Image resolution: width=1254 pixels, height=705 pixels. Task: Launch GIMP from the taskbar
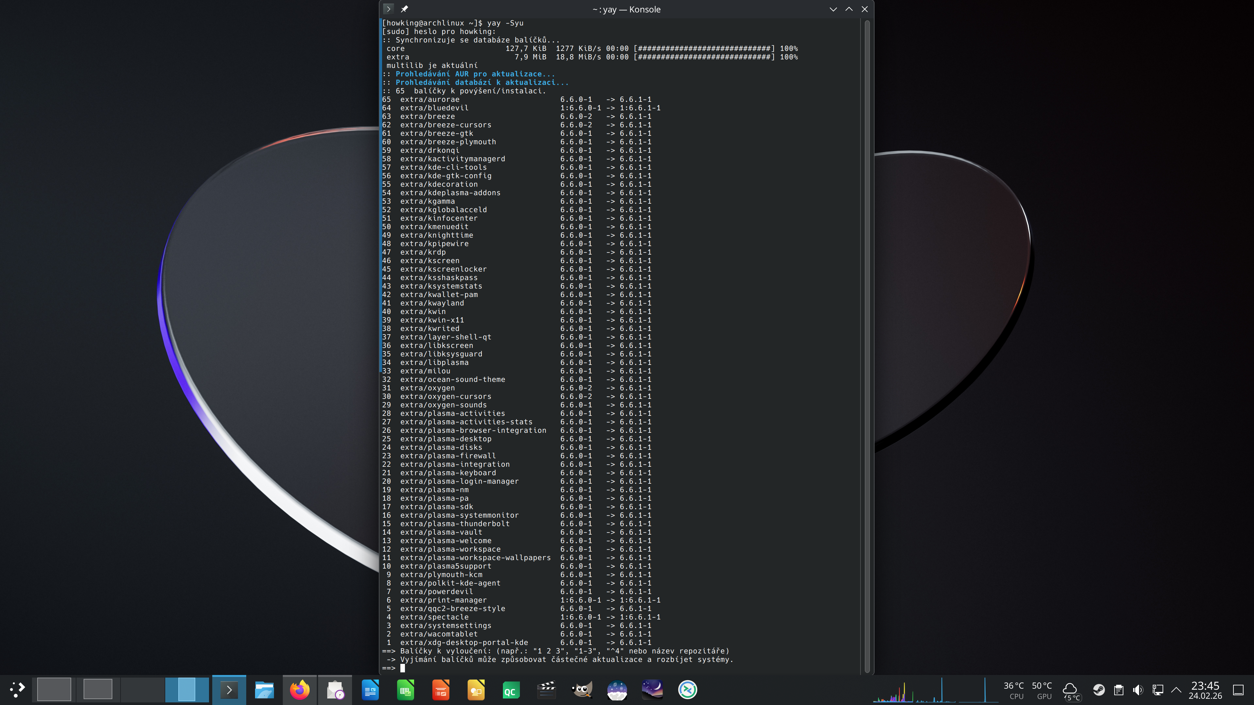coord(582,689)
